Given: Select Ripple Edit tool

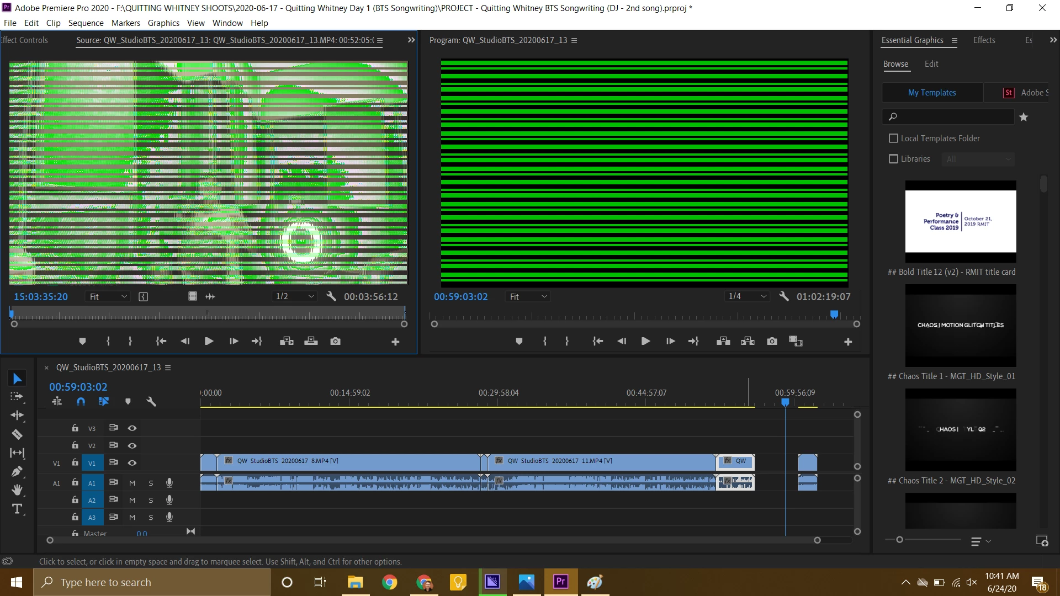Looking at the screenshot, I should coord(17,415).
